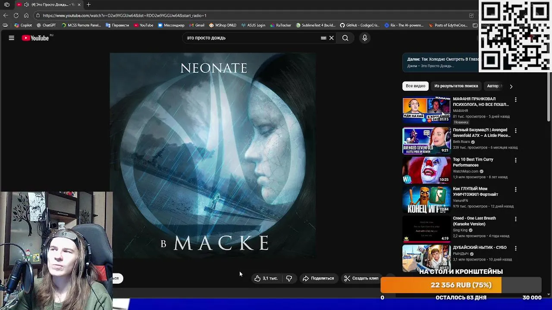Close the YouTube browser tab
The image size is (552, 310).
pyautogui.click(x=79, y=5)
